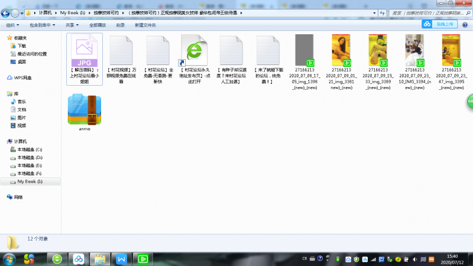Open the address bar history dropdown arrow
The height and width of the screenshot is (266, 473).
(x=374, y=13)
